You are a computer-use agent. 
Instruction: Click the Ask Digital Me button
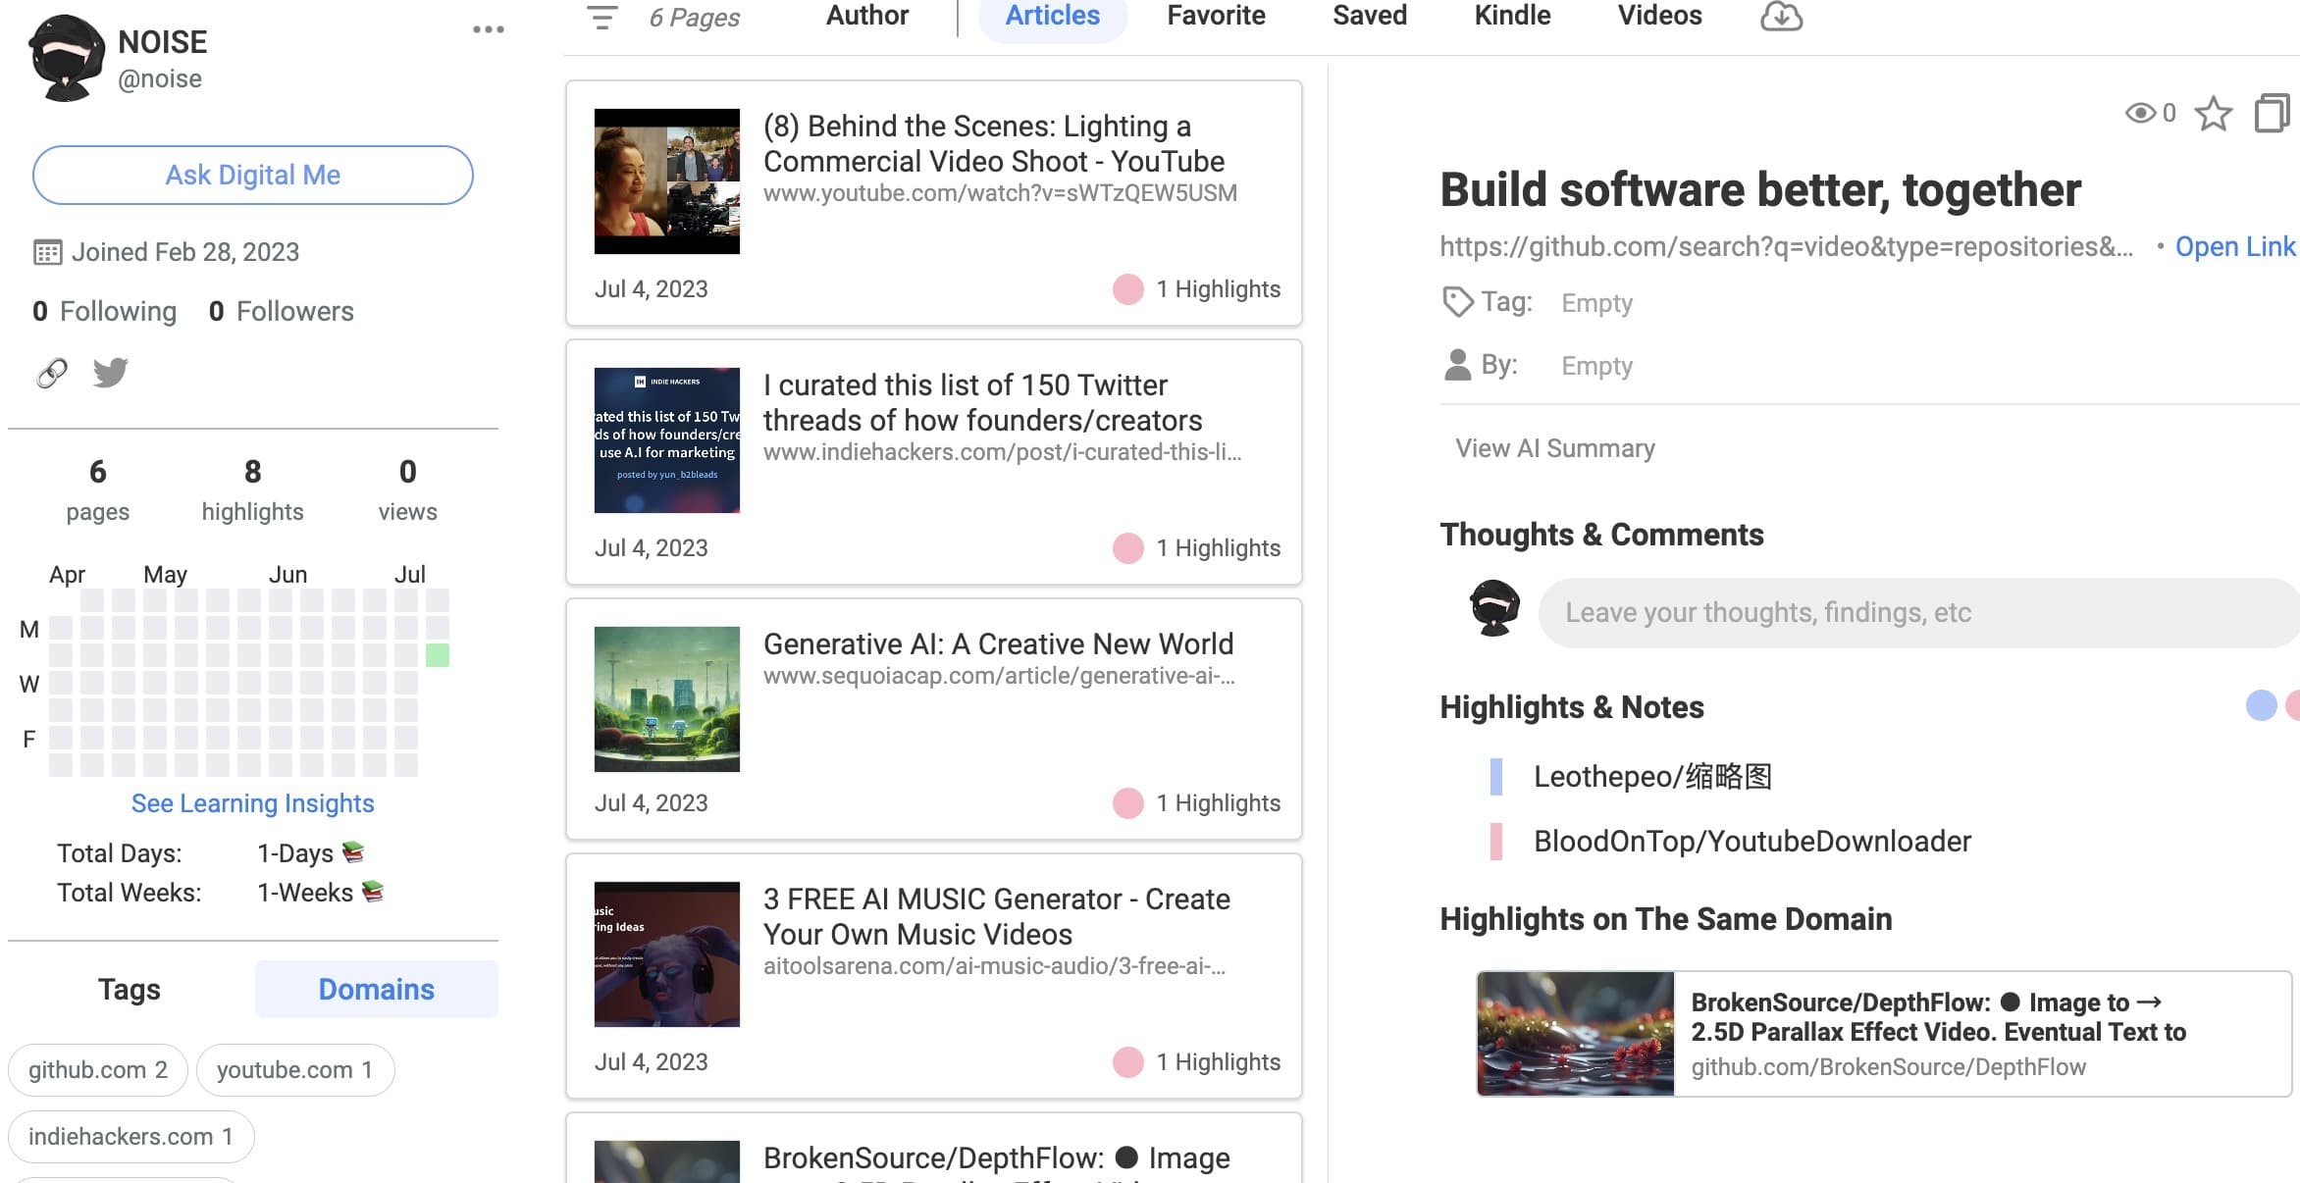coord(252,175)
